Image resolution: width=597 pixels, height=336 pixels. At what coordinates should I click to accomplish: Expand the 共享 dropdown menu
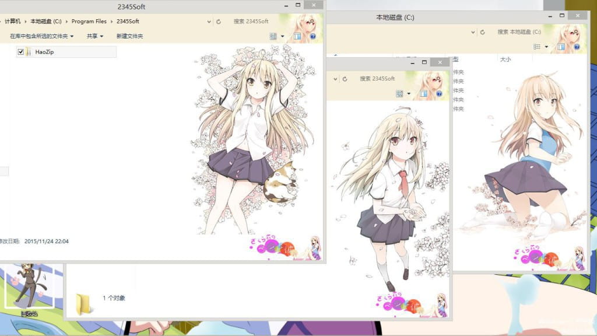click(x=94, y=36)
